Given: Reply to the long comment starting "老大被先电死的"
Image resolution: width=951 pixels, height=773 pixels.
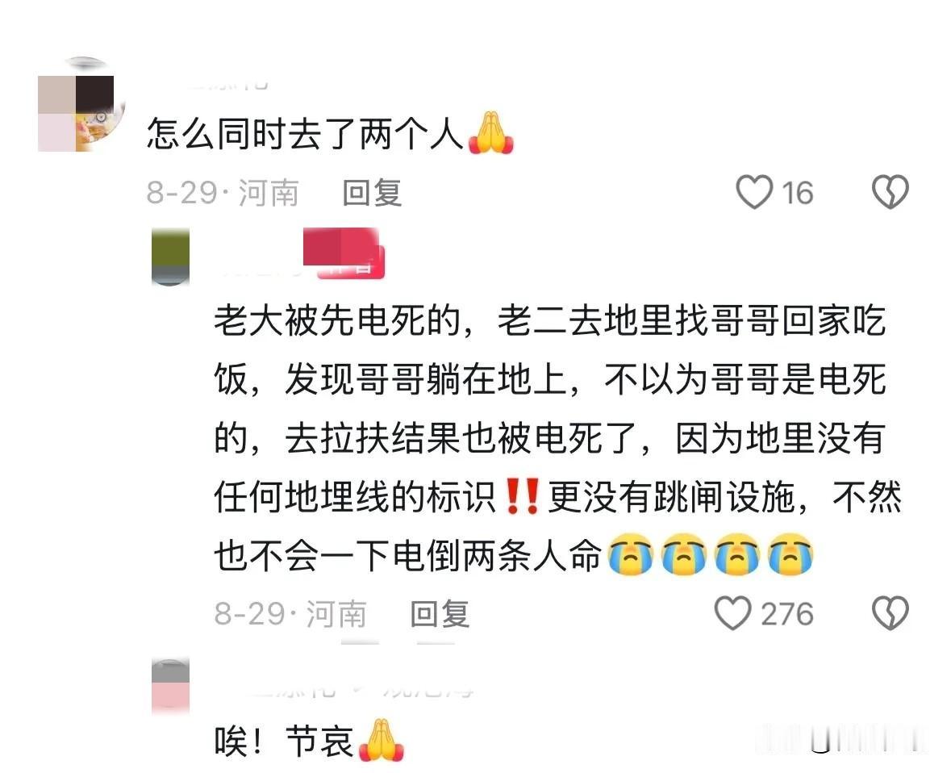Looking at the screenshot, I should click(x=440, y=613).
